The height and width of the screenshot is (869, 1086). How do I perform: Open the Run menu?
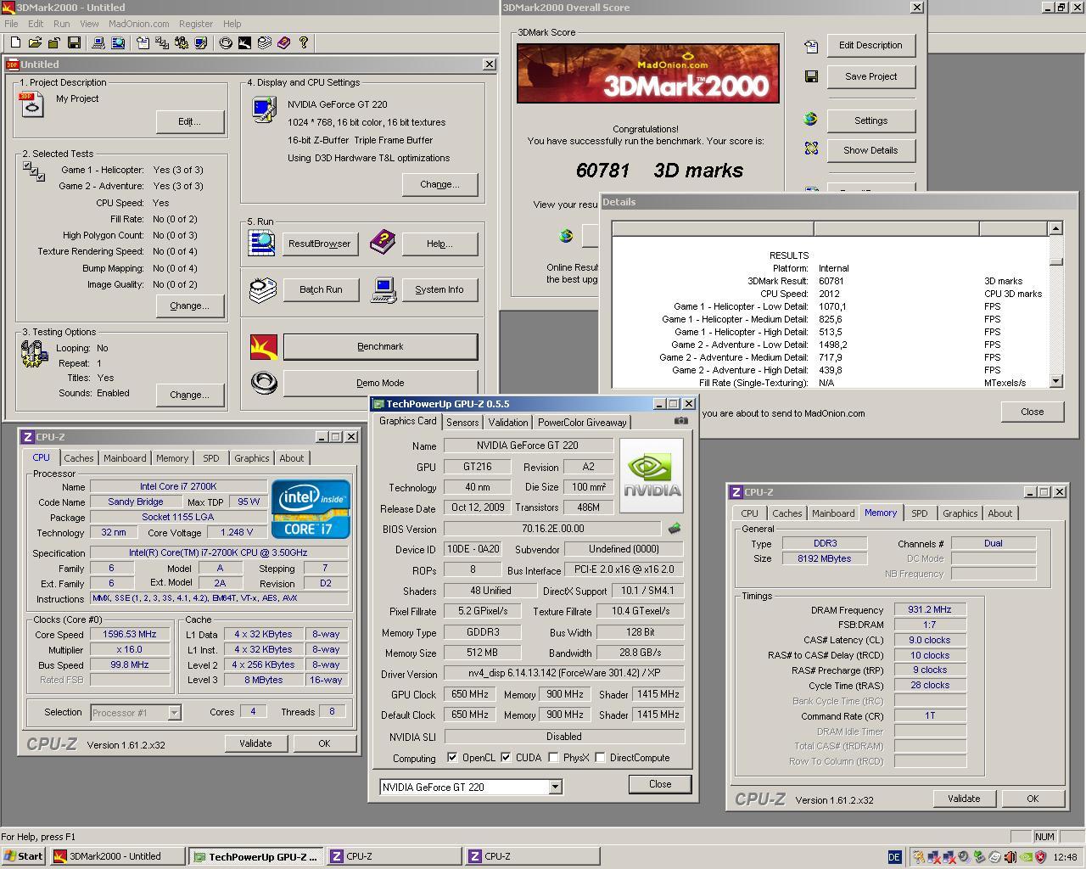point(62,24)
